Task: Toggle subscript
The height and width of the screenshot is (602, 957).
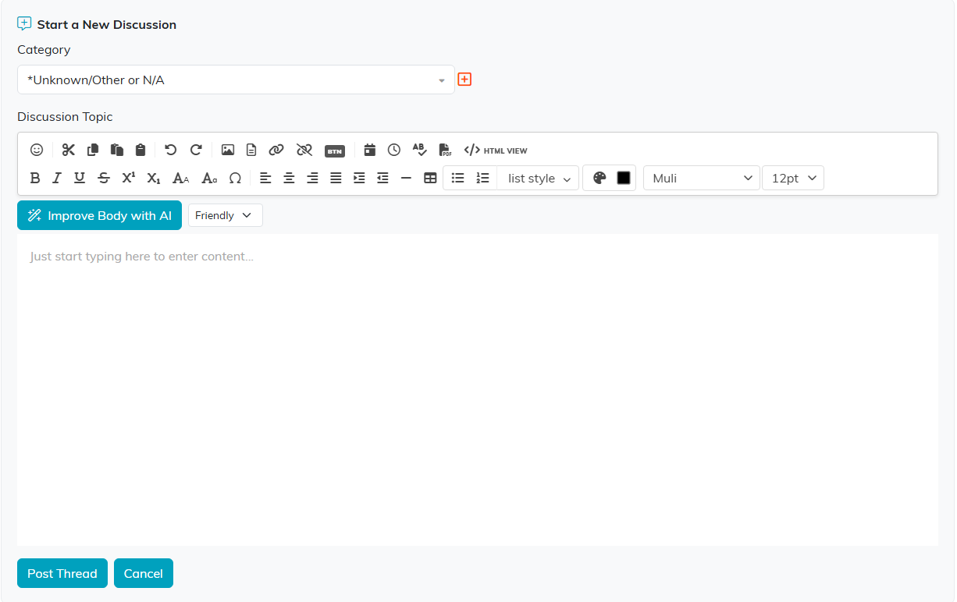Action: tap(154, 178)
